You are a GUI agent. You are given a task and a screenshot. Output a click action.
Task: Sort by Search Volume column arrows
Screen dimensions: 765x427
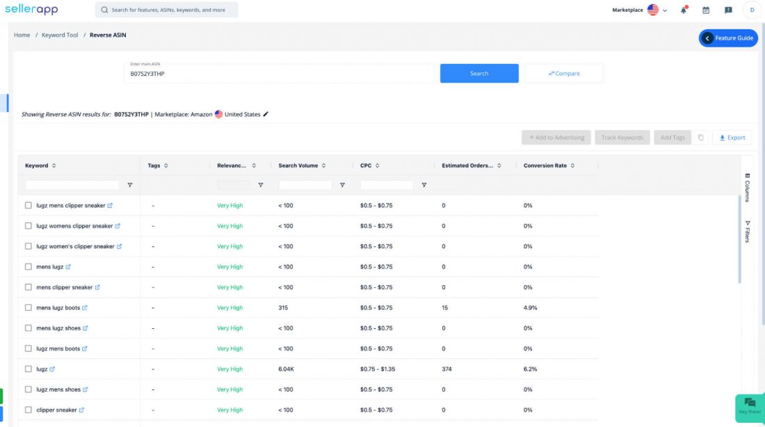coord(324,166)
